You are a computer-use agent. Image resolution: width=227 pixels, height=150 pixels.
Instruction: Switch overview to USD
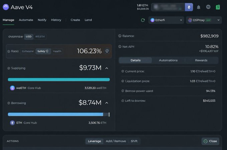(28, 36)
